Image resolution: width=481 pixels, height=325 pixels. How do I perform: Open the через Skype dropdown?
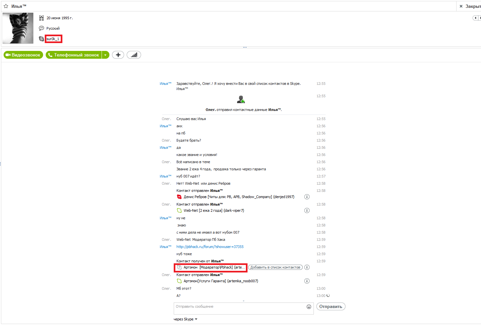[185, 319]
